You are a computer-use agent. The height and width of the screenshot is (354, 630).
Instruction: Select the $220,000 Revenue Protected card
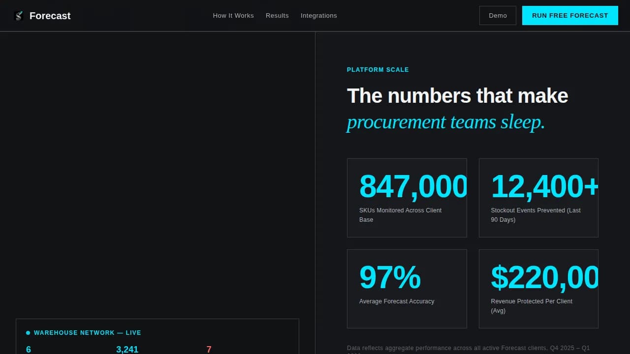(x=538, y=289)
